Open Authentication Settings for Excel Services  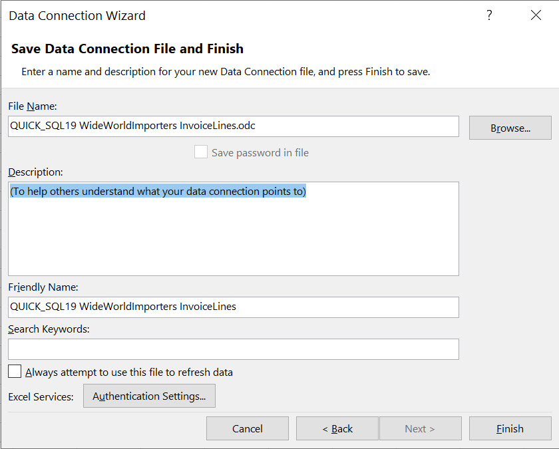(149, 396)
